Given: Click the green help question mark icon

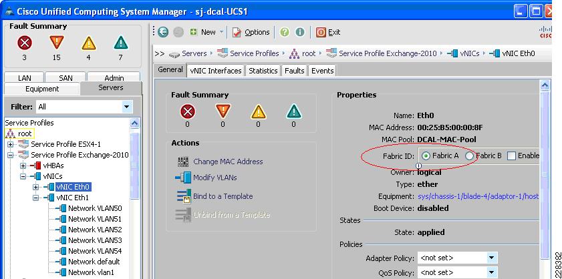Looking at the screenshot, I should [x=285, y=32].
